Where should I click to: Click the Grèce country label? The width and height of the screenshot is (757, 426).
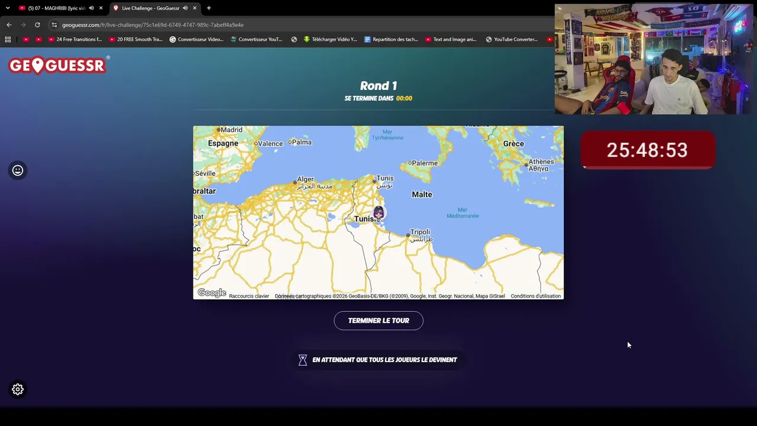coord(513,144)
